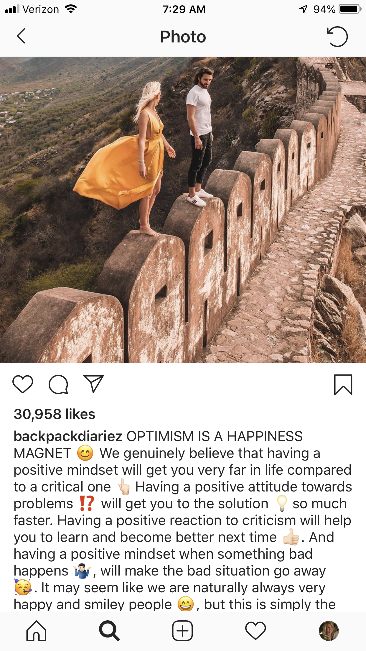Save post with bookmark icon
Viewport: 366px width, 651px height.
(x=343, y=384)
